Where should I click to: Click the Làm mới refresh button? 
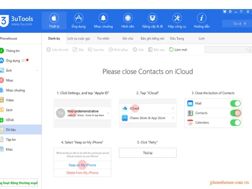[x=178, y=50]
